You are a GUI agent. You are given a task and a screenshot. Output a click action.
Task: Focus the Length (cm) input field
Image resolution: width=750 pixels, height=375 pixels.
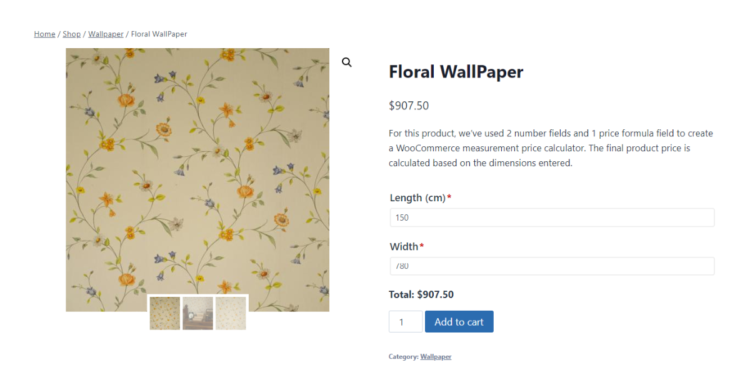pyautogui.click(x=552, y=217)
